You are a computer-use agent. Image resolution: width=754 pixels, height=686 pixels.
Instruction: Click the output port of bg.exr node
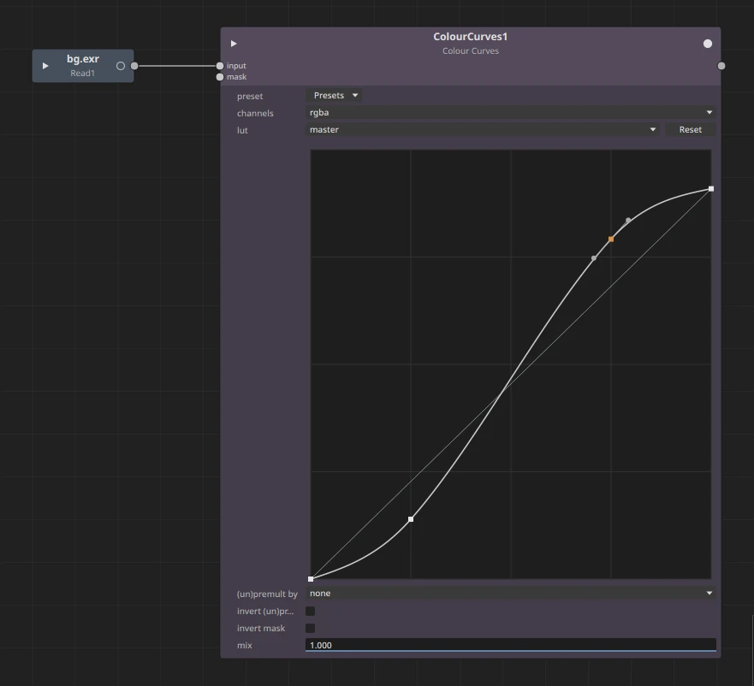134,66
